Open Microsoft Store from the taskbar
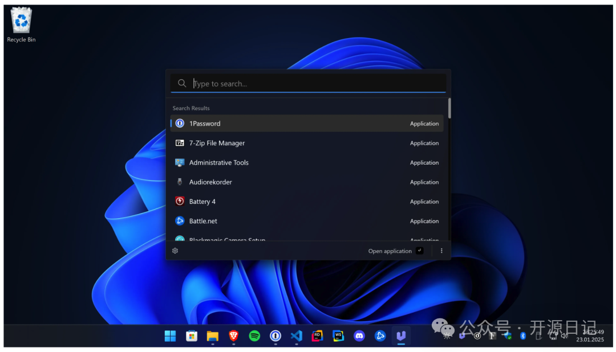The width and height of the screenshot is (616, 352). pyautogui.click(x=192, y=336)
